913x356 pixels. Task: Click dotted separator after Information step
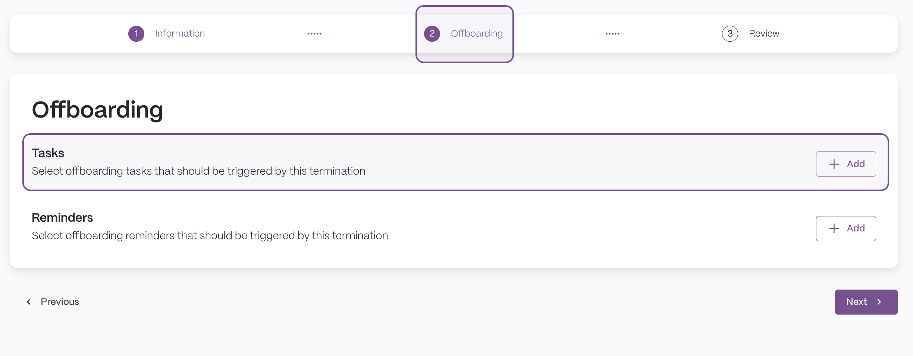[x=314, y=34]
